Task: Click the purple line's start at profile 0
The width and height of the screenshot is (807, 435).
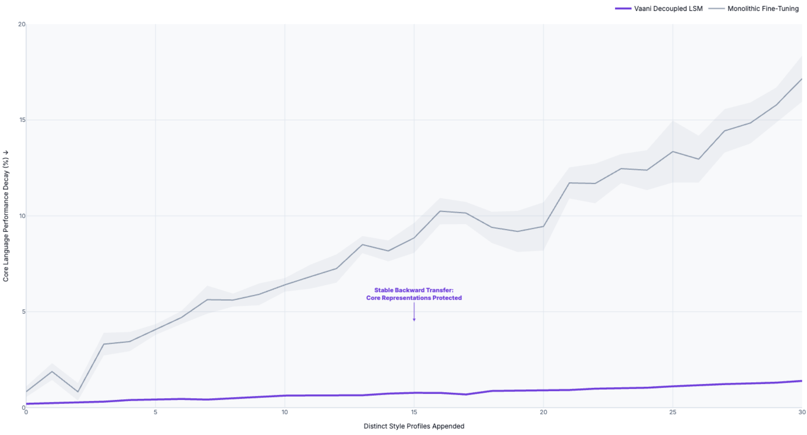Action: 26,404
